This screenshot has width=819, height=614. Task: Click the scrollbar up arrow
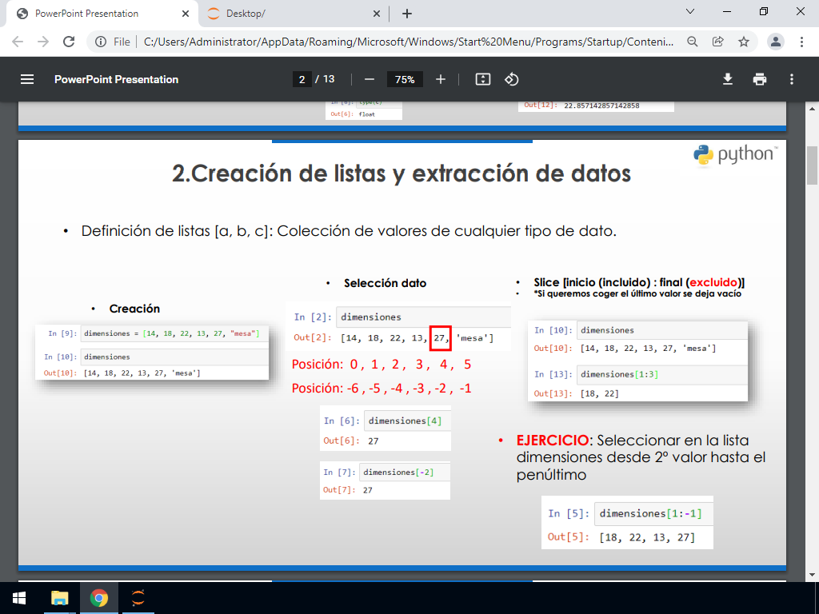pyautogui.click(x=813, y=109)
